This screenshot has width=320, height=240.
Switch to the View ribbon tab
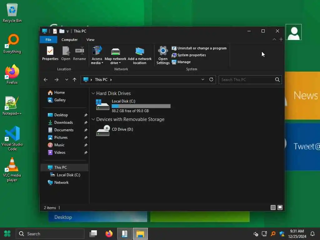coord(90,40)
